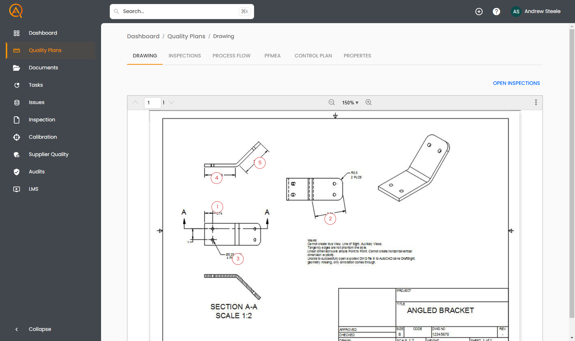
Task: Select the Quality Plans sidebar item
Action: 51,50
